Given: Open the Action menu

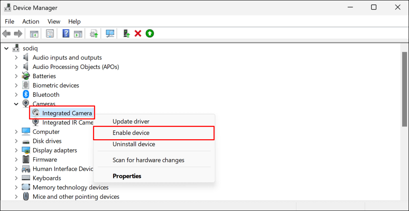Looking at the screenshot, I should tap(31, 22).
